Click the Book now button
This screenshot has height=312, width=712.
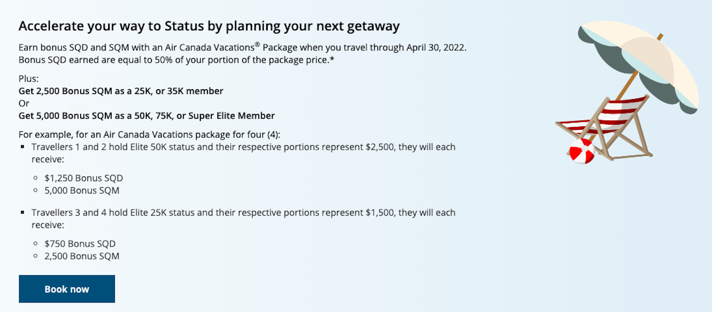coord(66,289)
